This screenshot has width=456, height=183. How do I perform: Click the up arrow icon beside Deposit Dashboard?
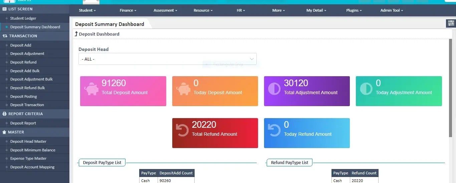point(76,34)
